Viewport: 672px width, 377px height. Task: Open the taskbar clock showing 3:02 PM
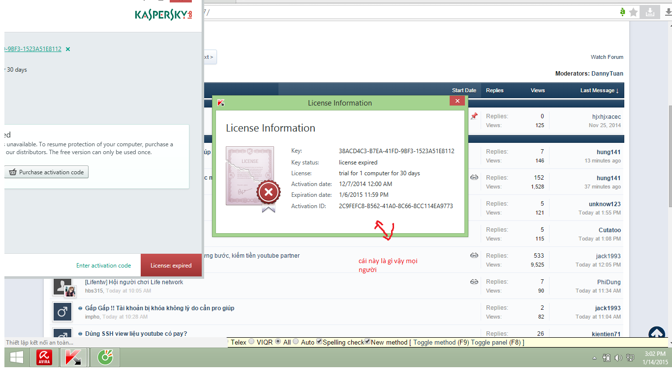point(655,358)
